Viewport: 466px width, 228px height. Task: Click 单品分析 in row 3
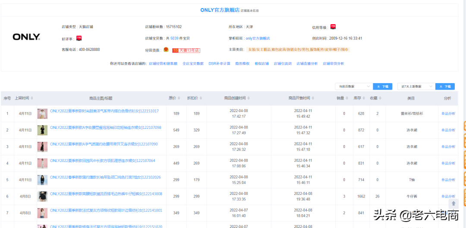click(x=448, y=147)
